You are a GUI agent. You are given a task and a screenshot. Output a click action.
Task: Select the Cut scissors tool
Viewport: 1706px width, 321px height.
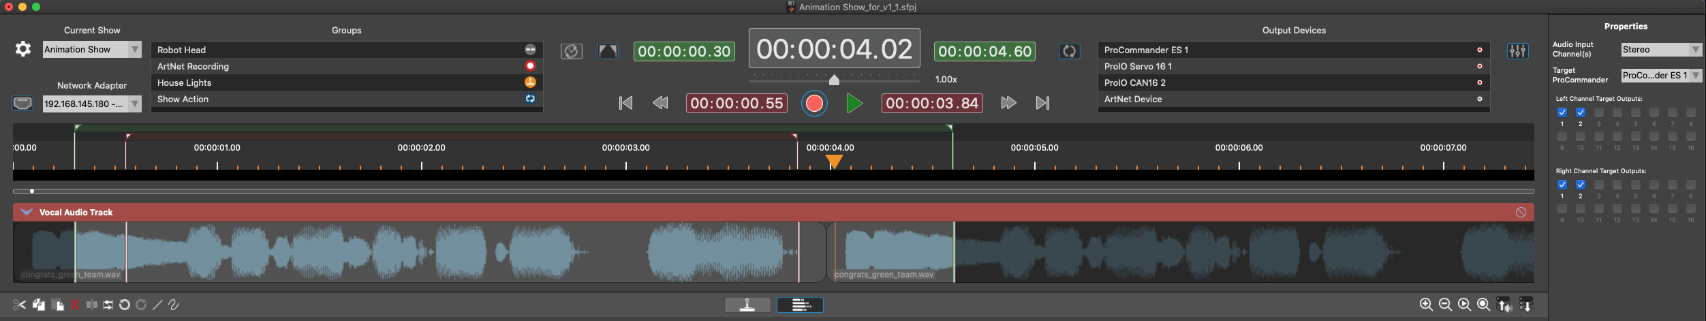tap(19, 305)
